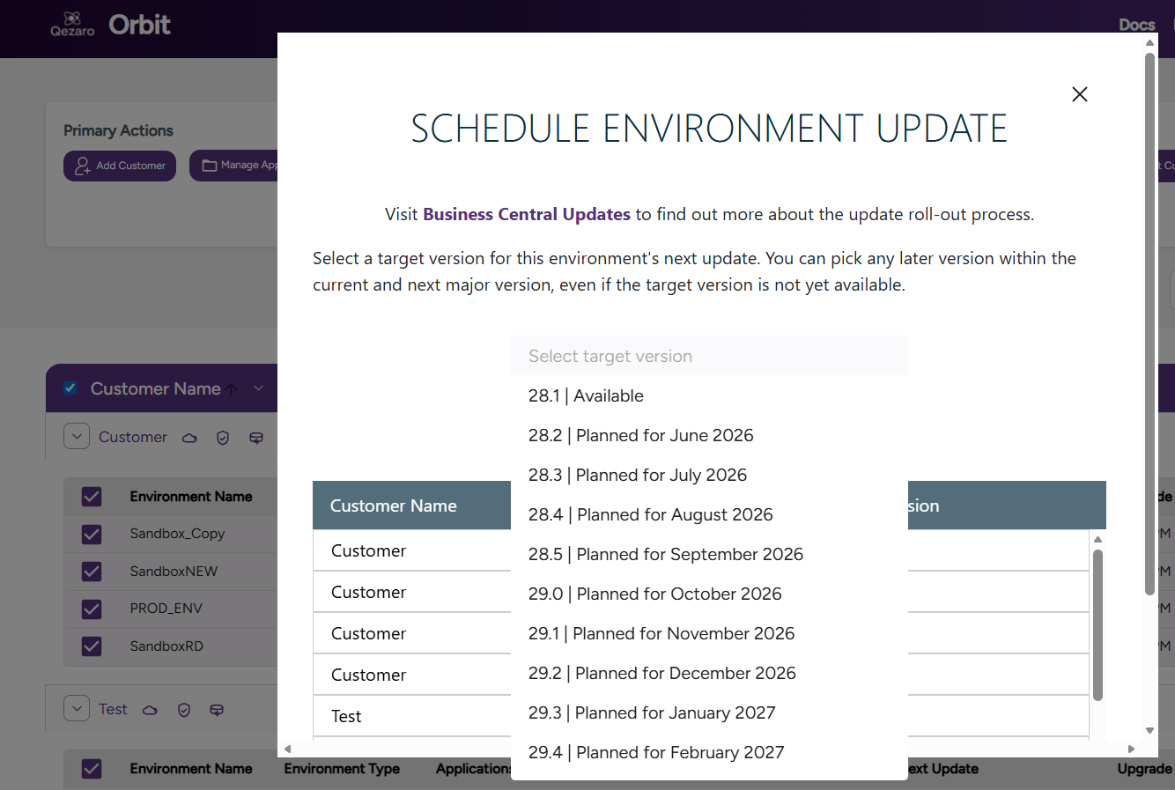Click the cloud icon beside Test
This screenshot has height=790, width=1175.
(150, 710)
